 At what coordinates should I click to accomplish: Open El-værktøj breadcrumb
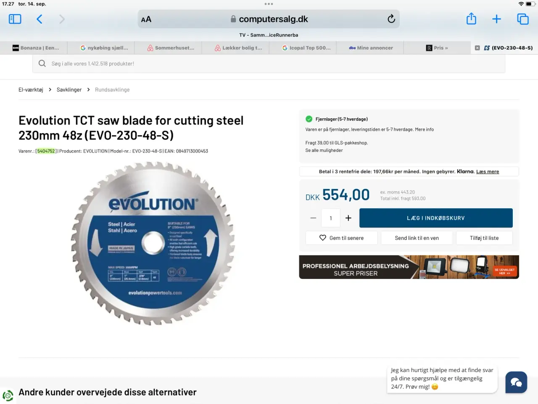(x=31, y=90)
